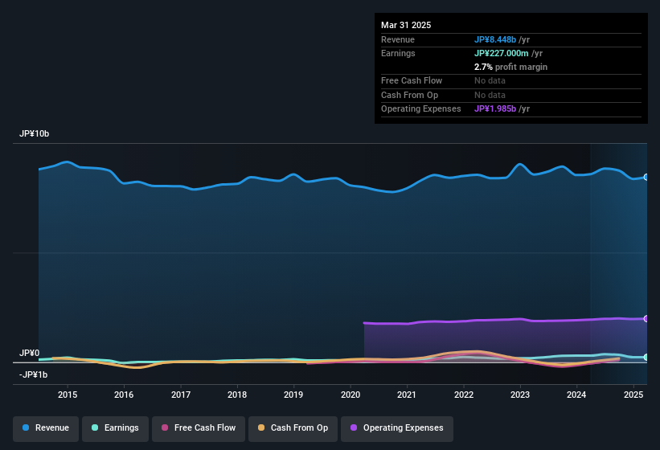The width and height of the screenshot is (660, 450).
Task: Click the 2017 x-axis label
Action: tap(181, 395)
